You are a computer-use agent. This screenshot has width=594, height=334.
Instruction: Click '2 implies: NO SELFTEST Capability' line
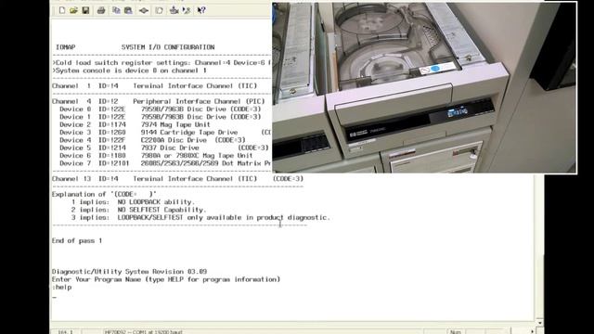coord(138,210)
